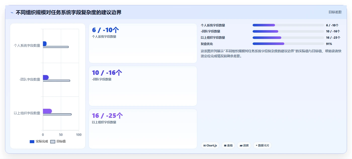Image resolution: width=352 pixels, height=159 pixels.
Task: Click the 数据卡片 tag chip
Action: [262, 145]
